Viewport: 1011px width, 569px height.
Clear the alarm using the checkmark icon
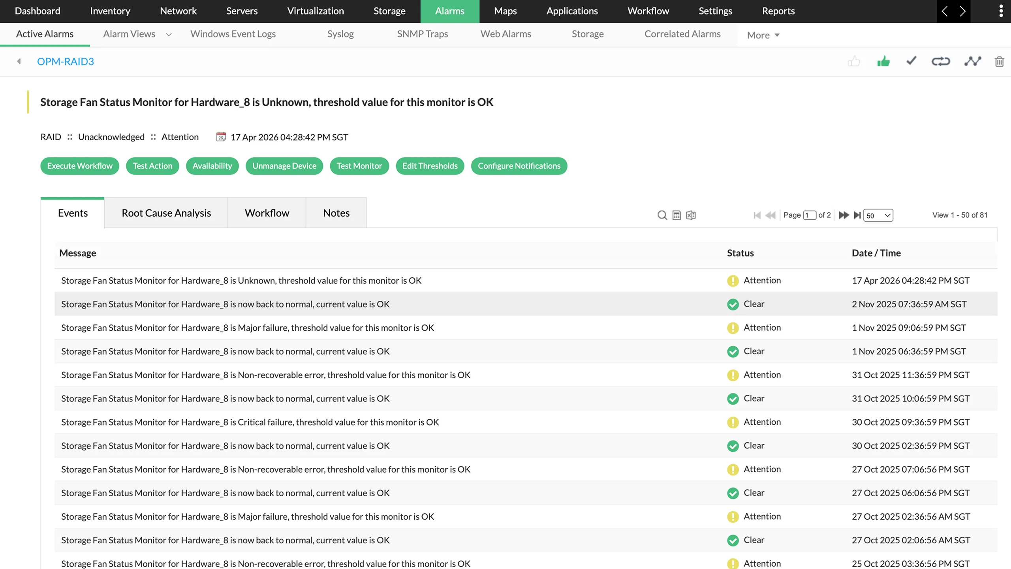click(x=911, y=61)
